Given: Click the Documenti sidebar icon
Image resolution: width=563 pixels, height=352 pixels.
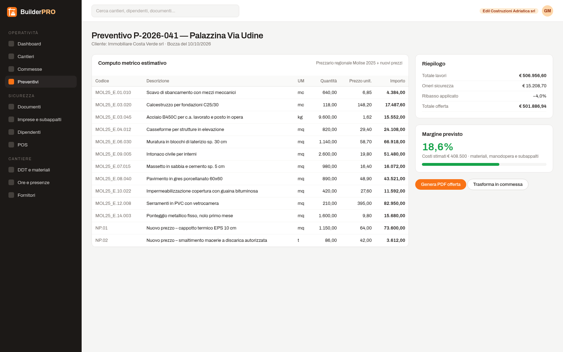Looking at the screenshot, I should click(11, 107).
